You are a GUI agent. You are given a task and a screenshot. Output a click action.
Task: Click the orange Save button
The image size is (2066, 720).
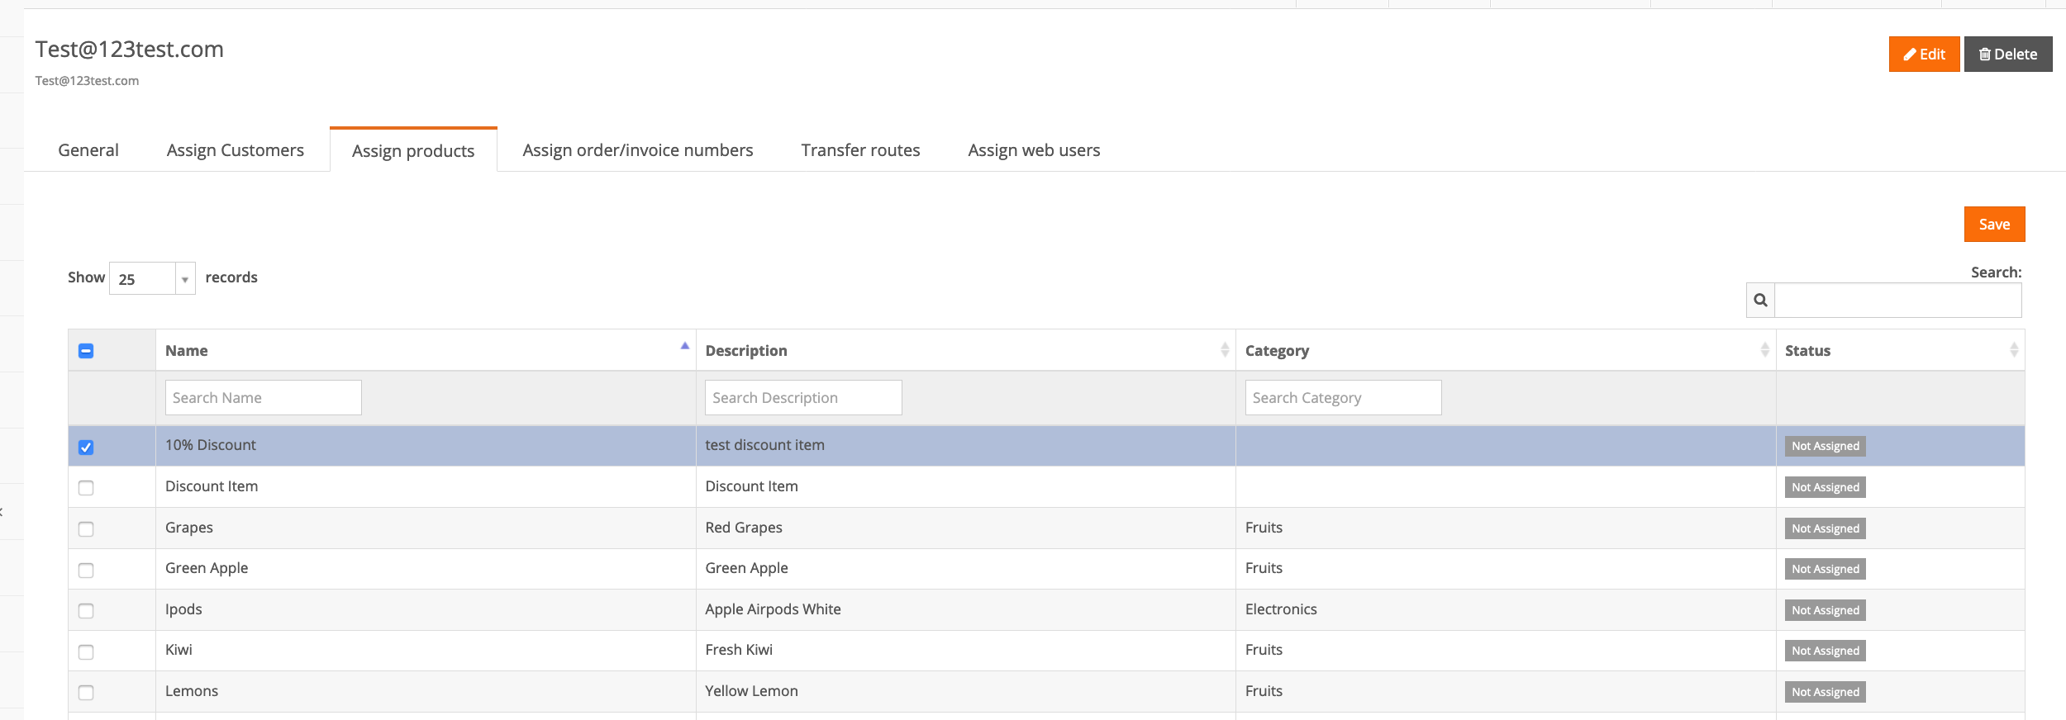(x=1993, y=225)
